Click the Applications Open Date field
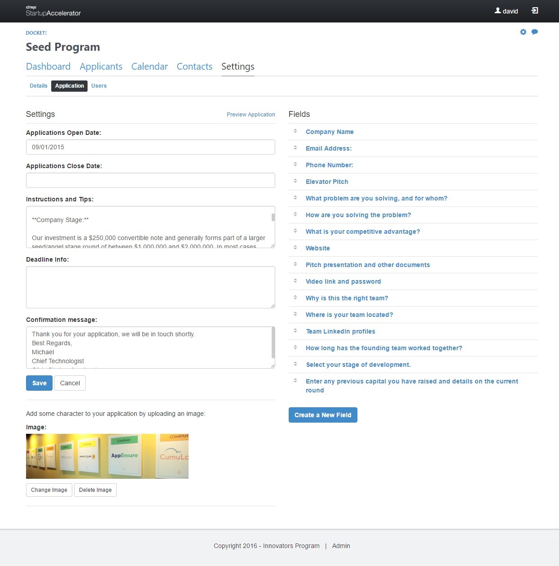This screenshot has width=559, height=566. click(150, 147)
